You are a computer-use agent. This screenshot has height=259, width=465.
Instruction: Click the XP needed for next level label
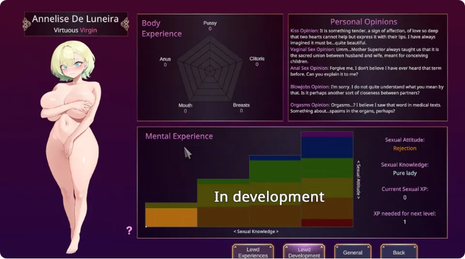pos(404,213)
